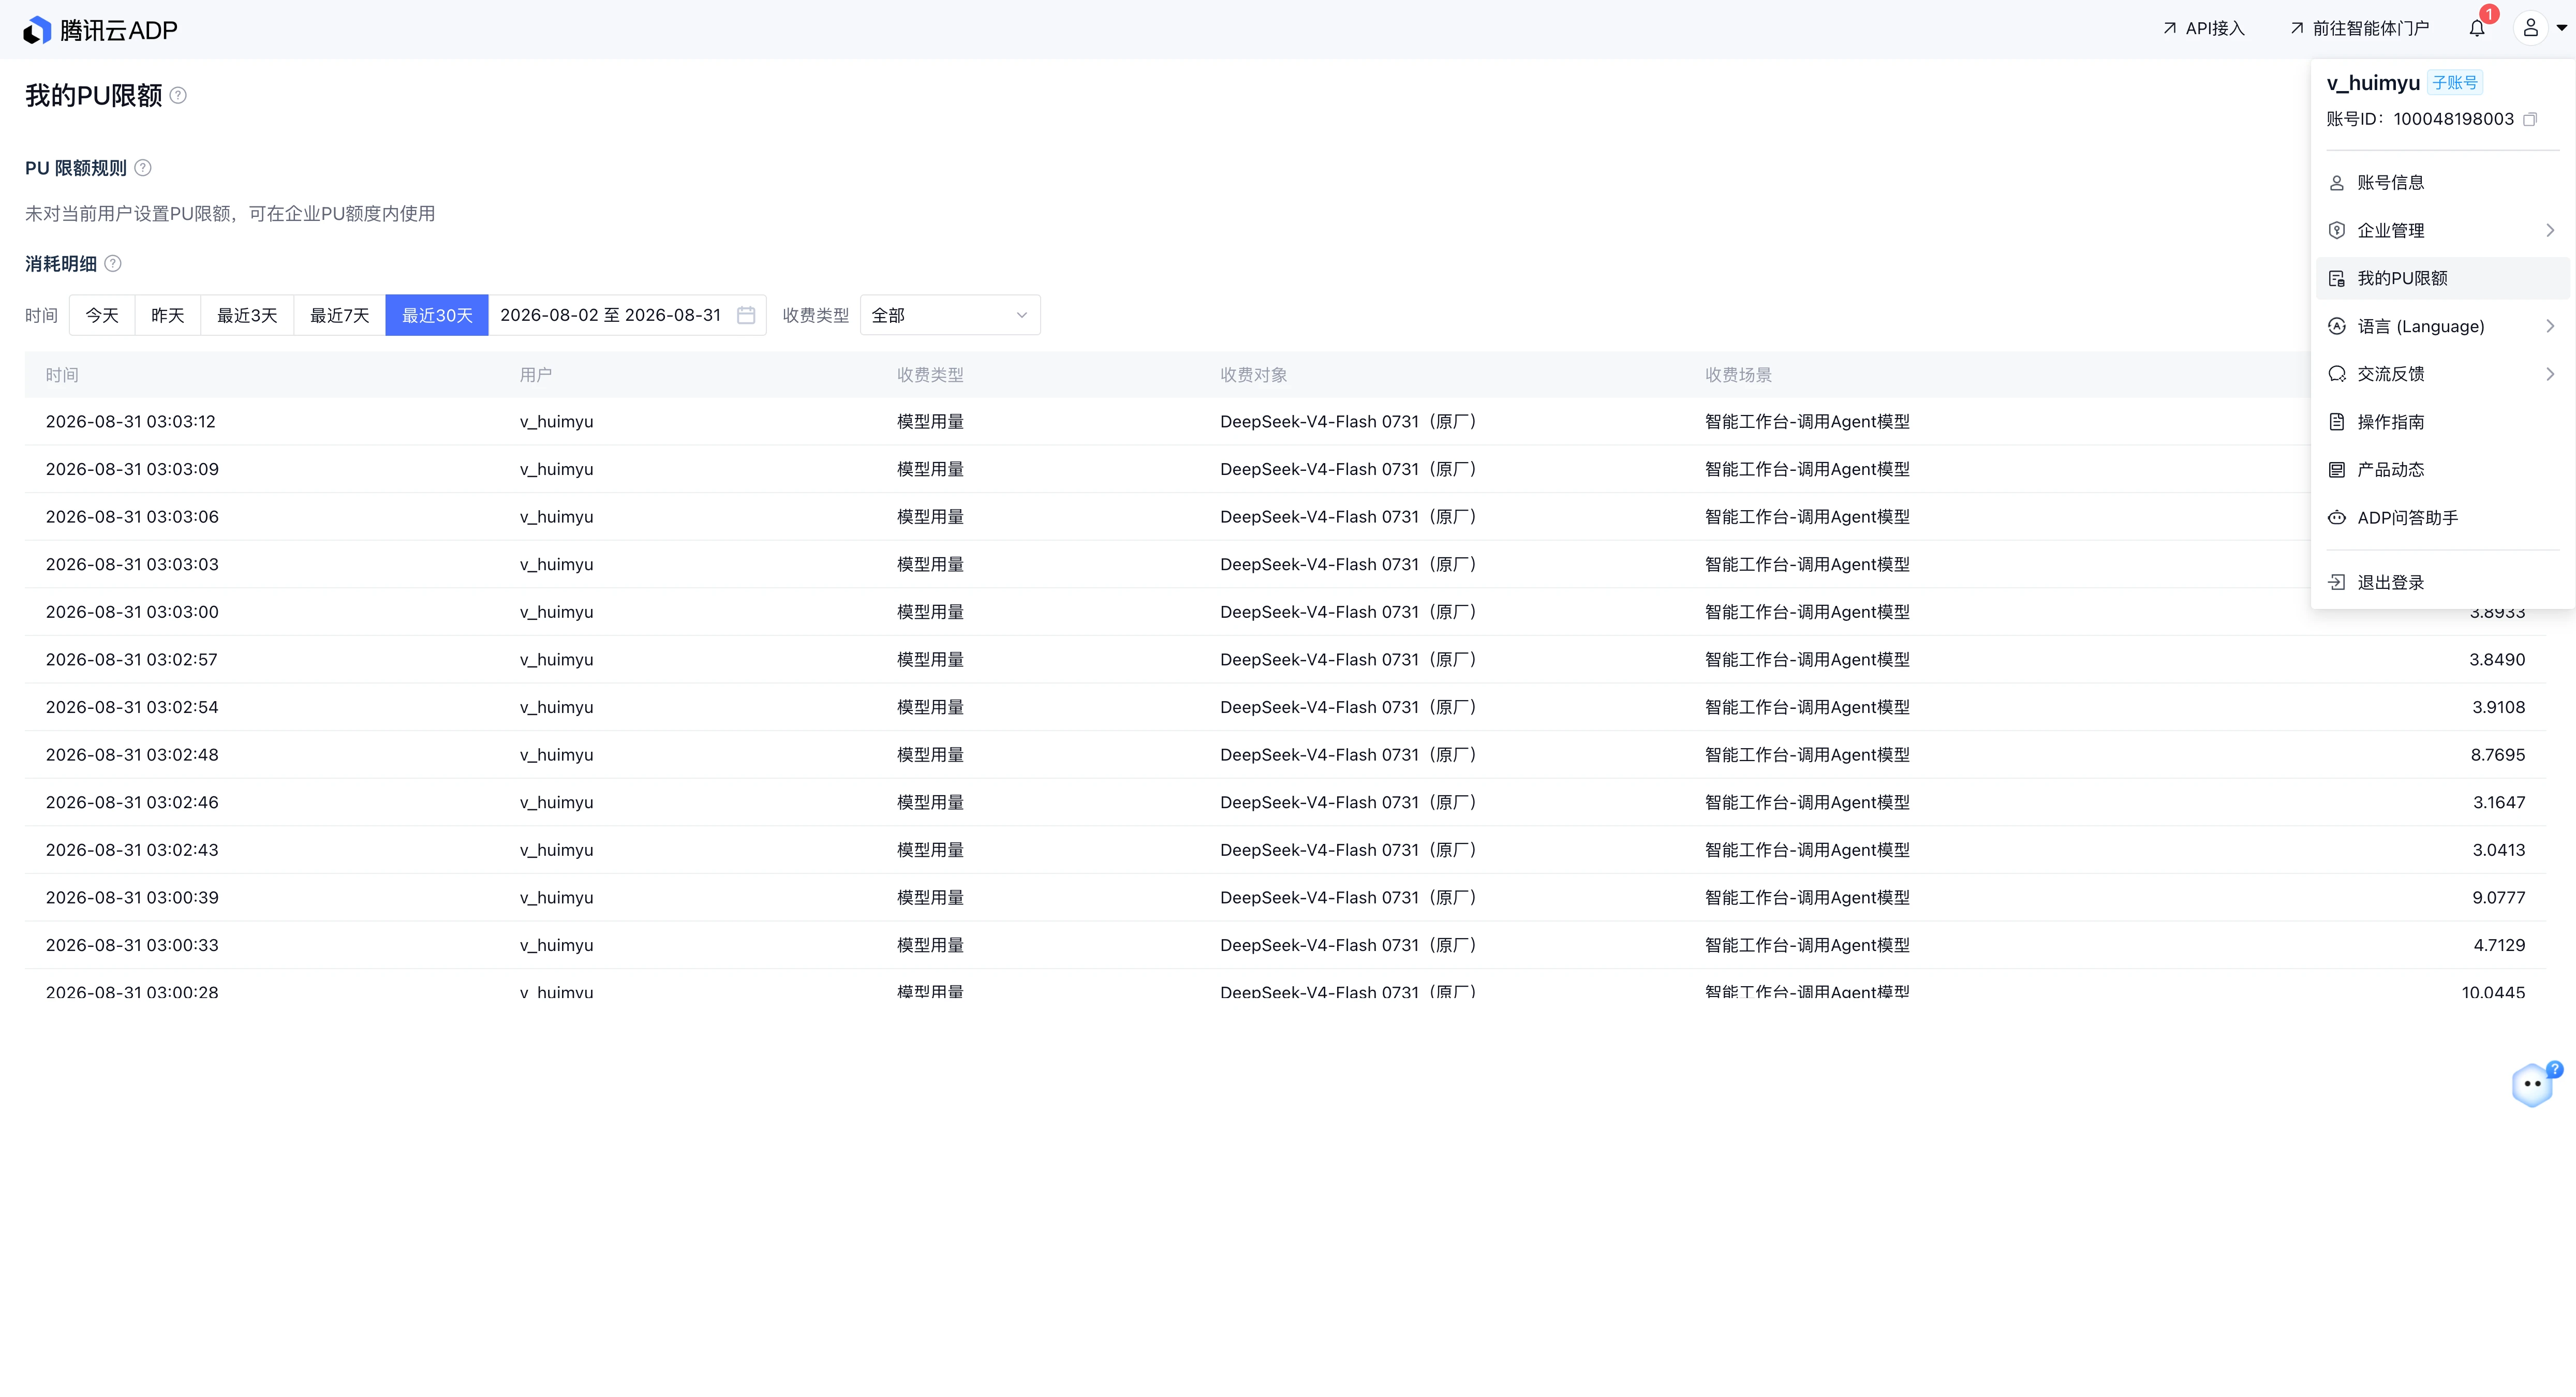The width and height of the screenshot is (2576, 1397).
Task: Open API接入 link
Action: (2203, 28)
